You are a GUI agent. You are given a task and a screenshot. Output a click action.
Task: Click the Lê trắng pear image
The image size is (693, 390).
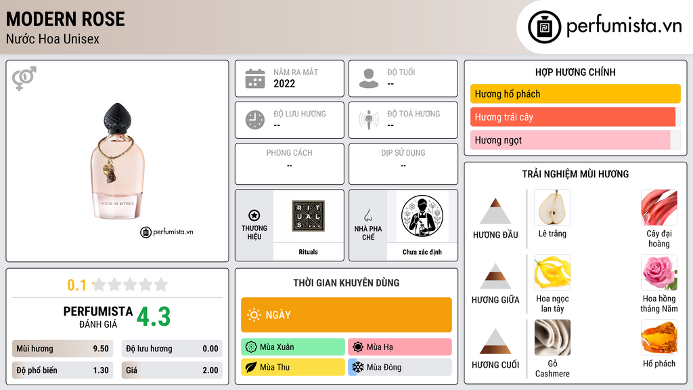point(552,207)
